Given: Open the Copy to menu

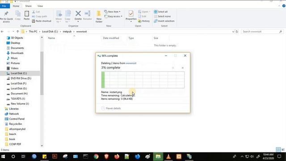Looking at the screenshot, I should pos(67,17).
